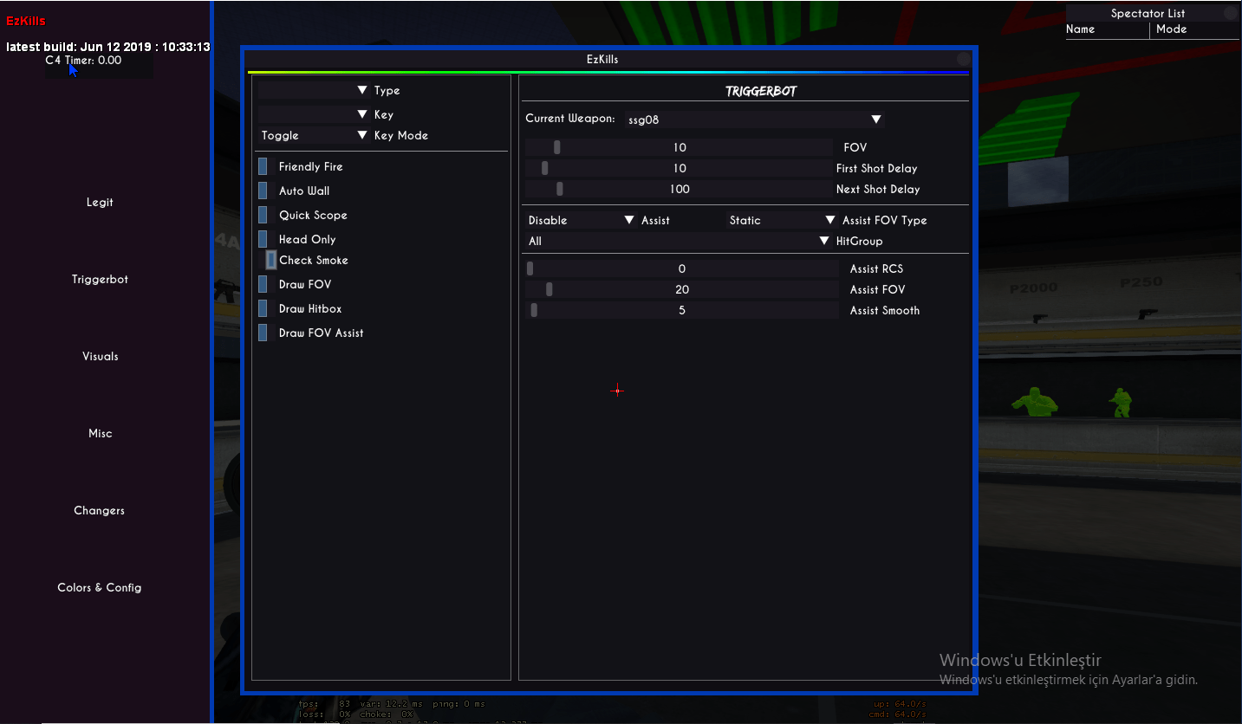Adjust the Assist FOV slider
The image size is (1242, 724).
point(682,289)
